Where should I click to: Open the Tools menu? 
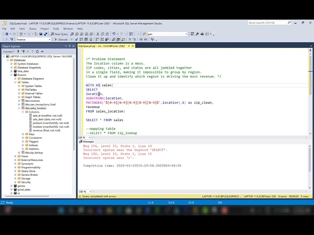tap(56, 28)
